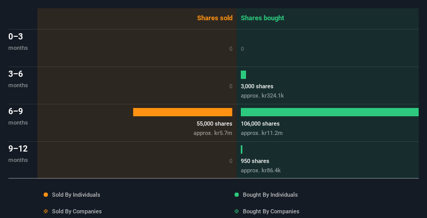Click the 6–9 months row label

coord(18,116)
